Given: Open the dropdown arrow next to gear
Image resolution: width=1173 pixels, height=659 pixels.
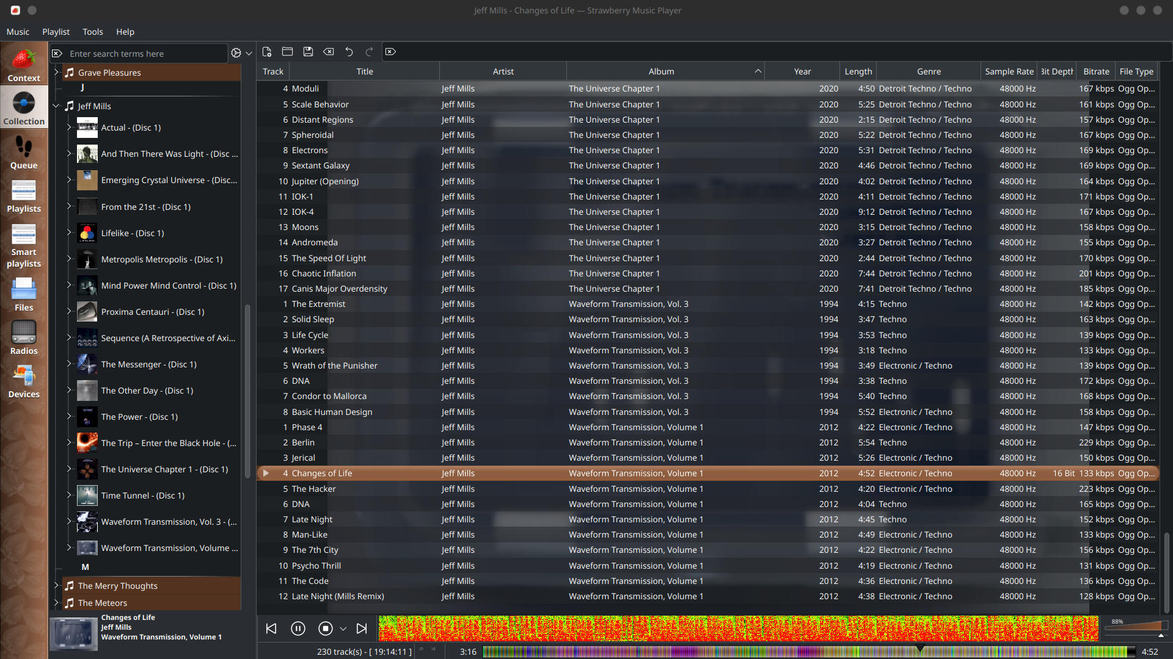Looking at the screenshot, I should (x=249, y=54).
